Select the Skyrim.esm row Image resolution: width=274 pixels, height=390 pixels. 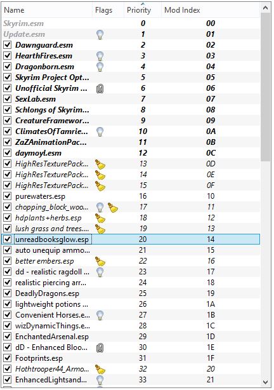click(x=131, y=24)
